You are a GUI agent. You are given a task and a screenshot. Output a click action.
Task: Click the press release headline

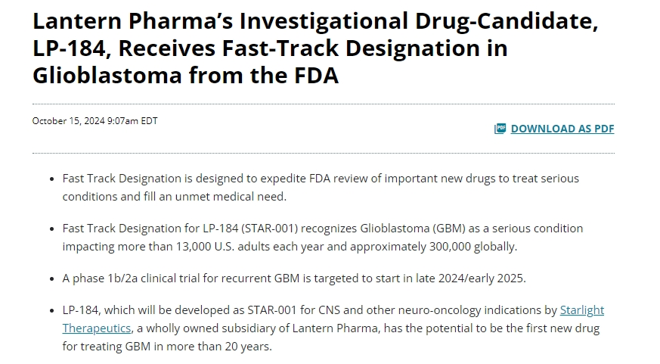pos(315,49)
